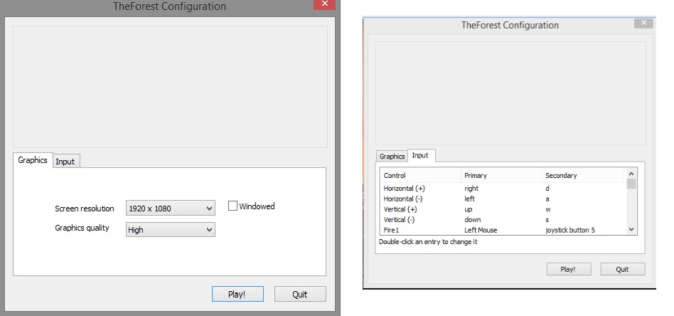The width and height of the screenshot is (674, 316).
Task: Select the Vertical (+) control row
Action: tap(503, 209)
